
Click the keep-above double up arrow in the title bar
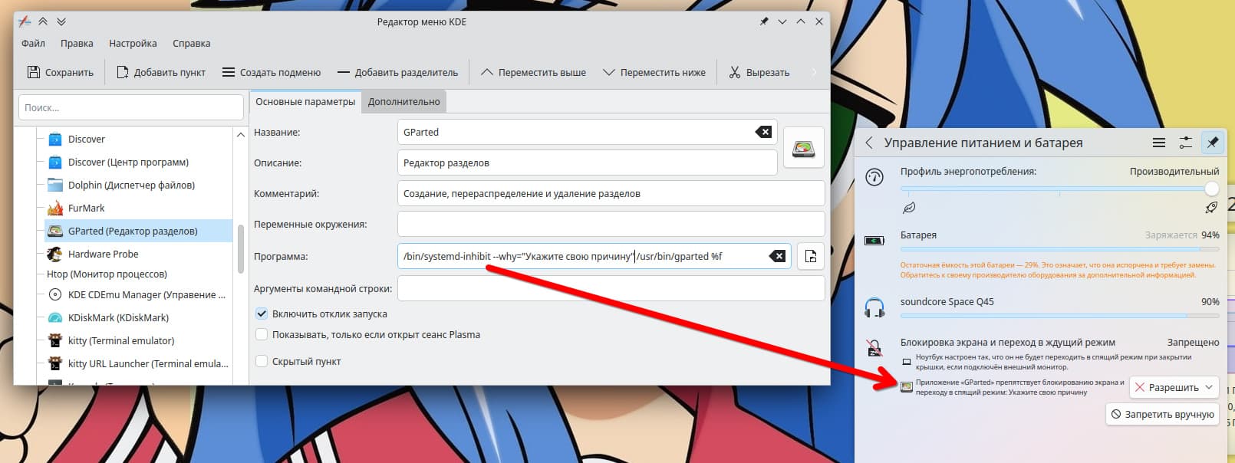tap(44, 21)
